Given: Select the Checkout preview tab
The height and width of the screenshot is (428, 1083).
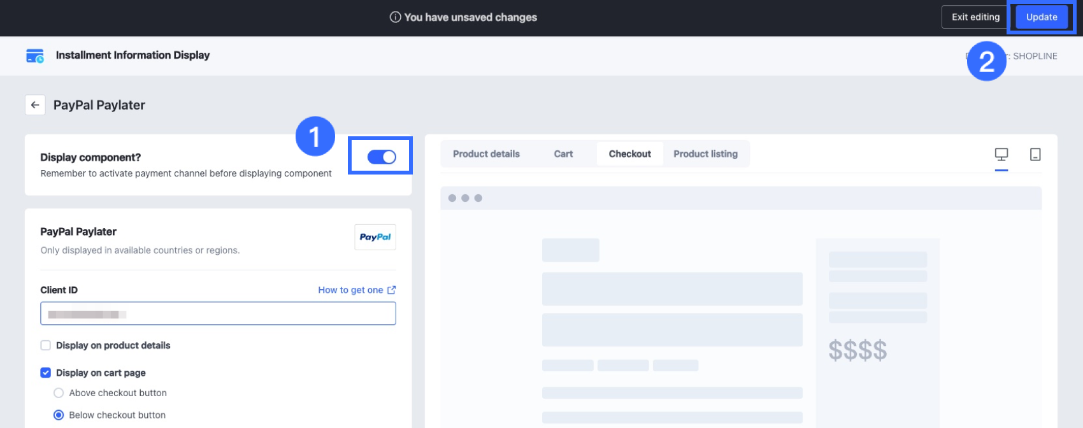Looking at the screenshot, I should (629, 154).
